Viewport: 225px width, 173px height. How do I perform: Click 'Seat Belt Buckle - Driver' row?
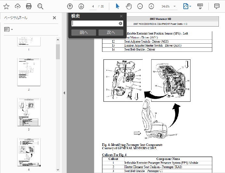(x=157, y=50)
